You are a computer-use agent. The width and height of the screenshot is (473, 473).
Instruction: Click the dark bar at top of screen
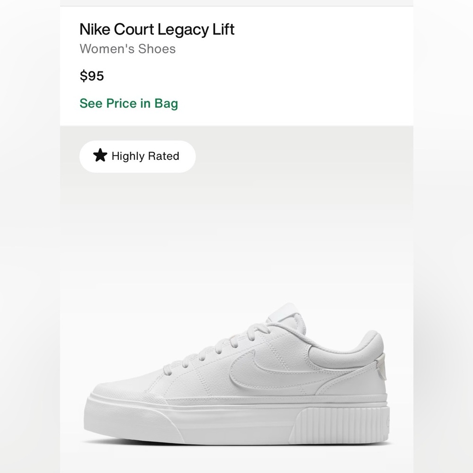[236, 2]
